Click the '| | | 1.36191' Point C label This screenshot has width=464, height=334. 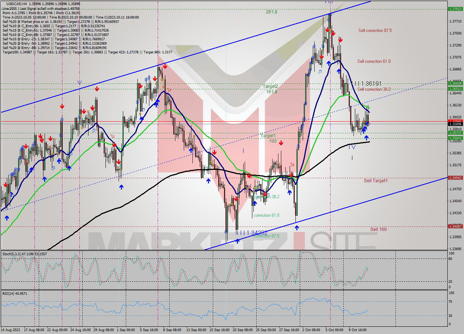pos(368,83)
